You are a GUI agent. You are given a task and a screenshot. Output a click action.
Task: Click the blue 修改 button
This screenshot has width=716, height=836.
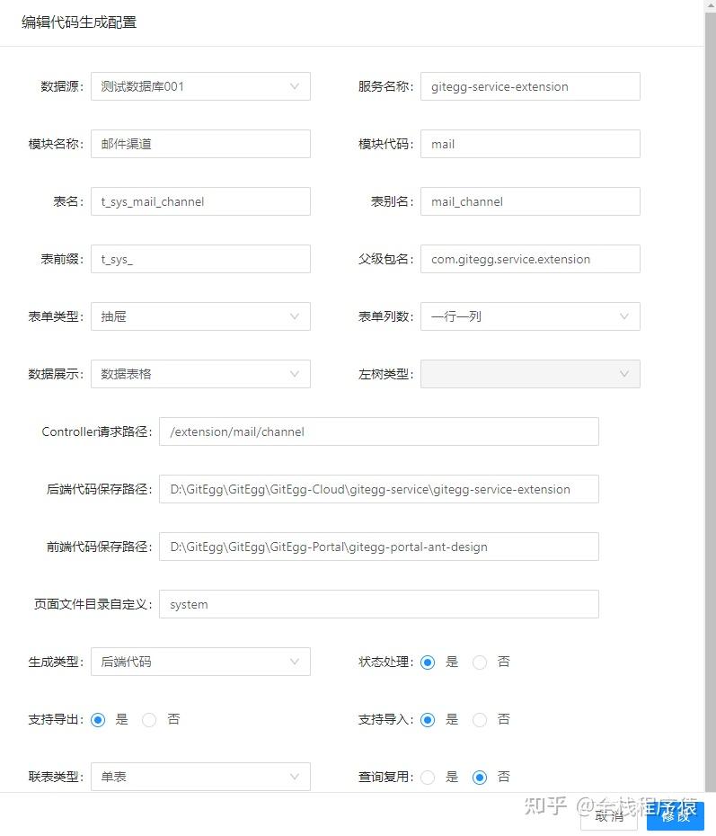(x=676, y=816)
